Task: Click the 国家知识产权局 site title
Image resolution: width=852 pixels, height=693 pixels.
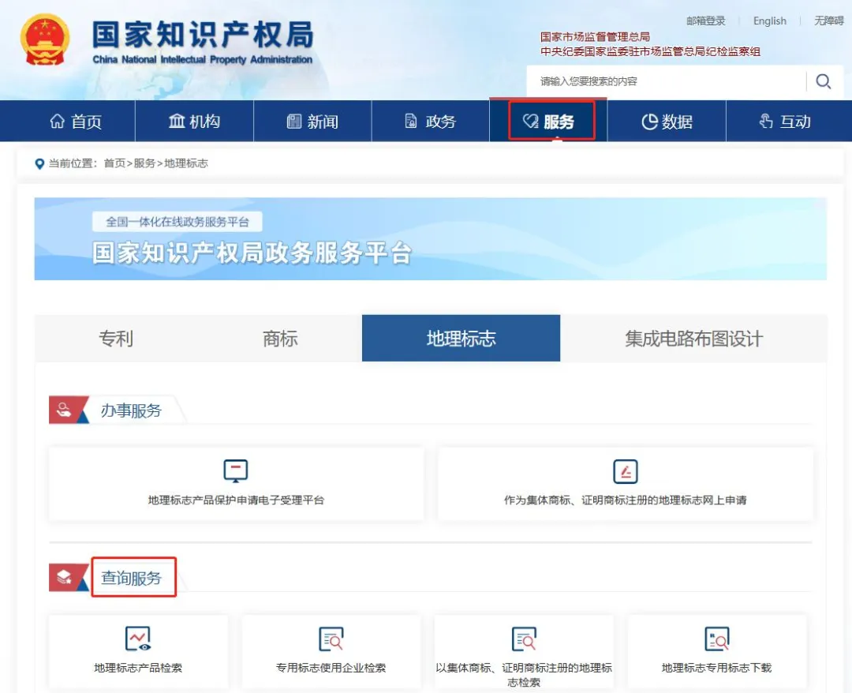Action: (203, 34)
